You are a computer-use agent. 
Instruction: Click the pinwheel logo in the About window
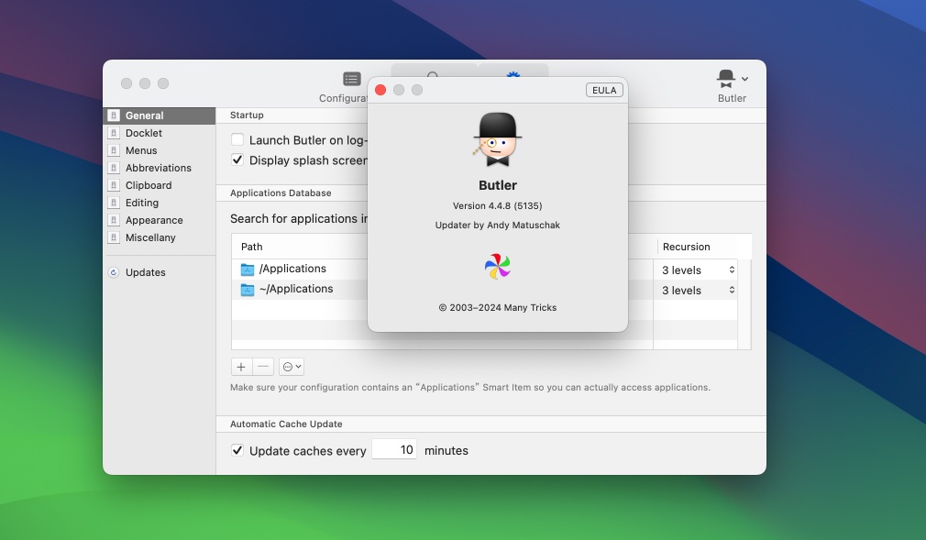point(497,267)
